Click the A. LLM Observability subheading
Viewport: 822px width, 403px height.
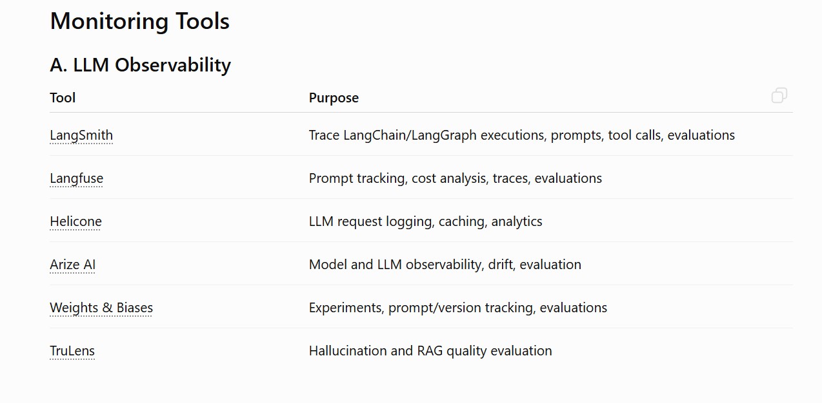(141, 65)
